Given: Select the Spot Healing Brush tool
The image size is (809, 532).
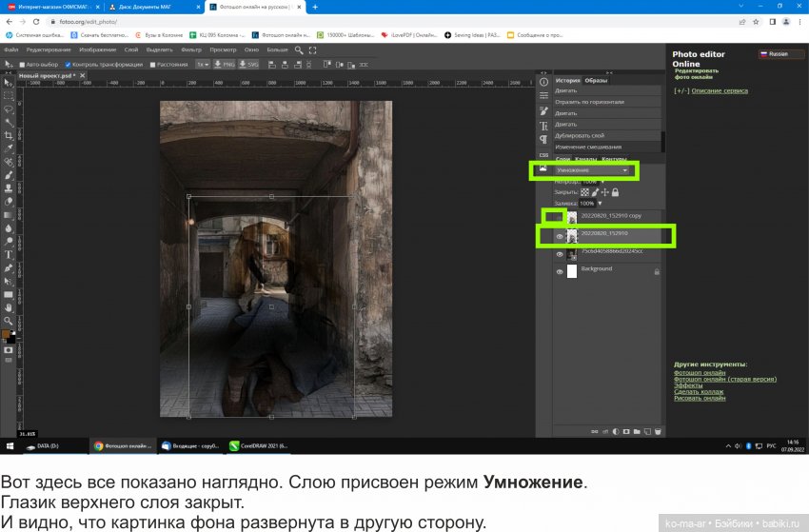Looking at the screenshot, I should [9, 163].
